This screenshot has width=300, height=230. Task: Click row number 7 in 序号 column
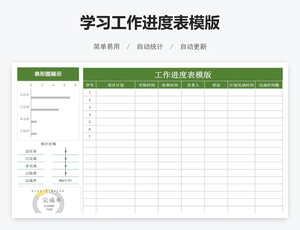point(90,137)
